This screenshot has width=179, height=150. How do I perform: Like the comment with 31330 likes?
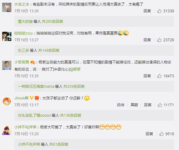(159, 11)
